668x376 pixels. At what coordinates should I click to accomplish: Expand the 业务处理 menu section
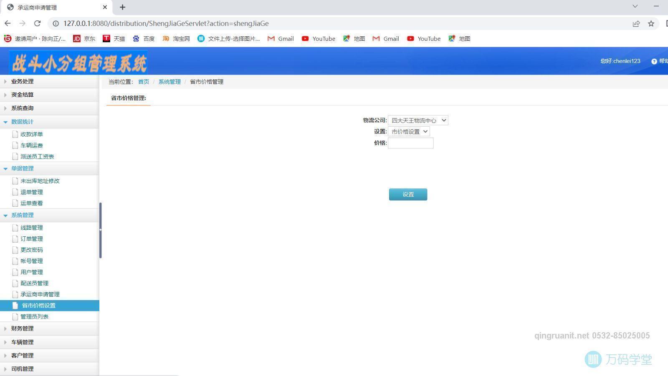coord(49,82)
